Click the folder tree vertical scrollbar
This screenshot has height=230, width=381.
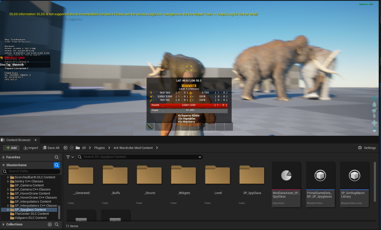pyautogui.click(x=59, y=212)
